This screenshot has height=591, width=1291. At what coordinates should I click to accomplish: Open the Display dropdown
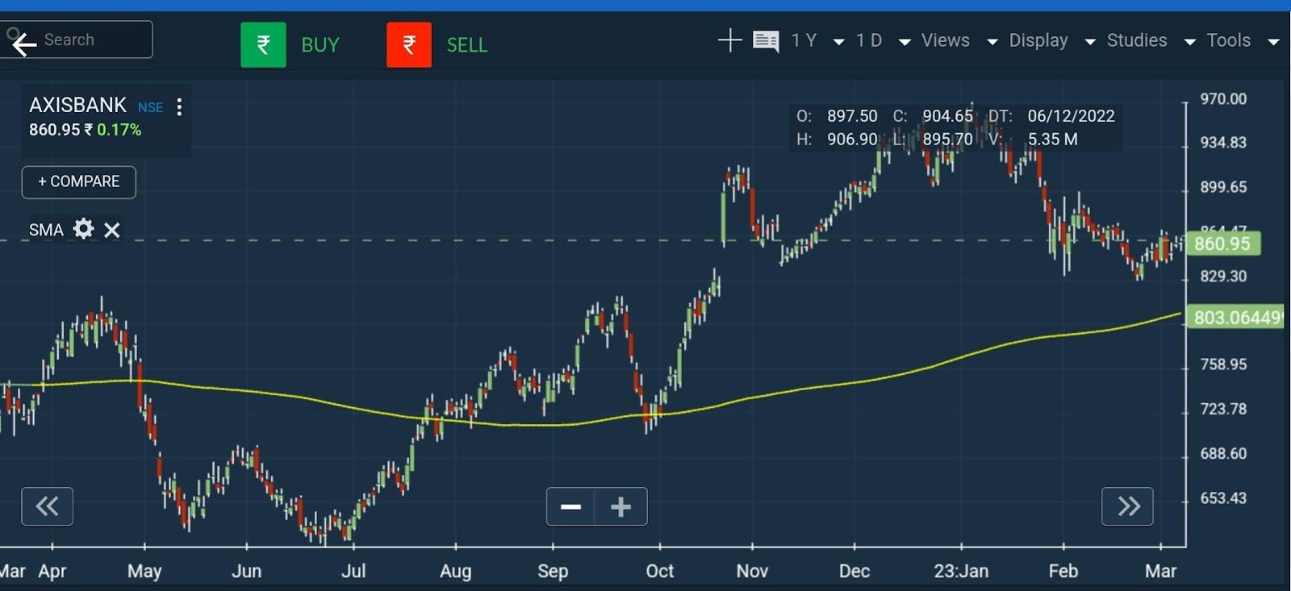click(x=1052, y=41)
